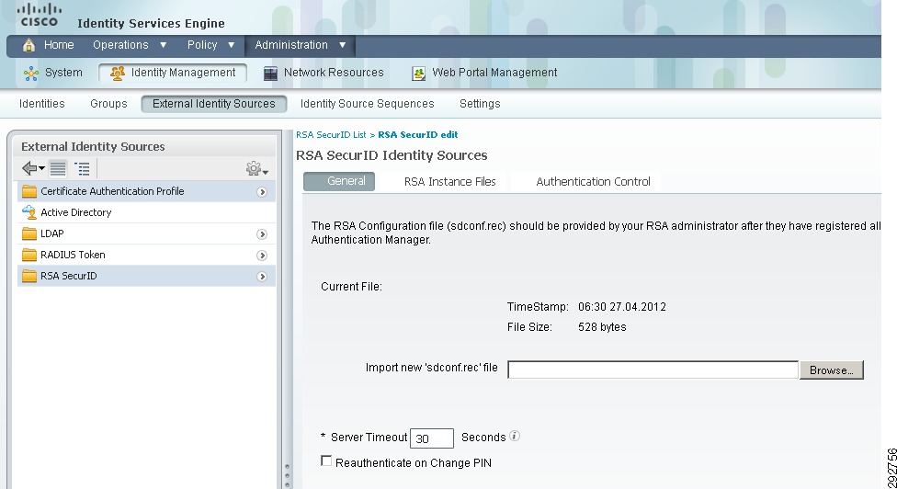Enable Reauthenticate on Change PIN checkbox
Viewport: 897px width, 489px height.
pyautogui.click(x=326, y=461)
